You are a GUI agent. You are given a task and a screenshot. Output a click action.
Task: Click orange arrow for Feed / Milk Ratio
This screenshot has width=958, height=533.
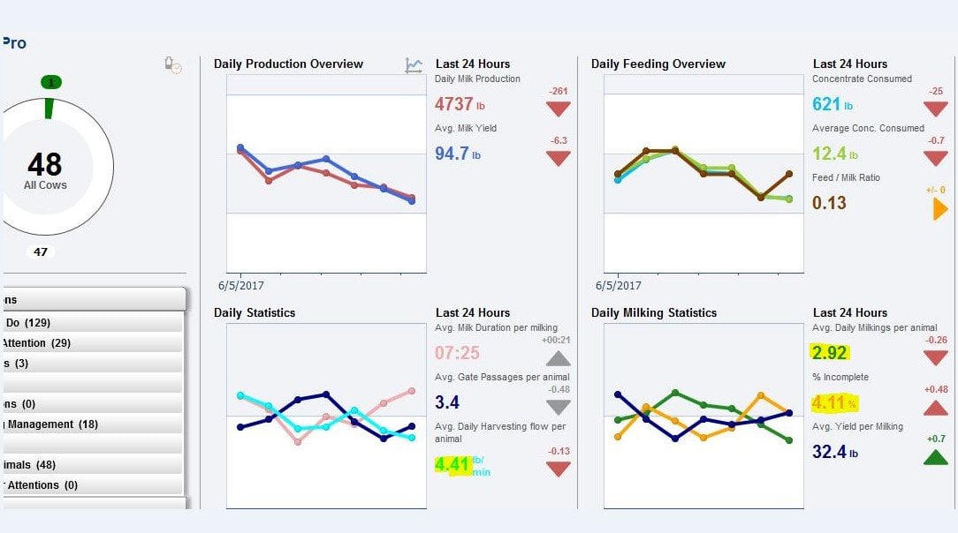[x=939, y=209]
